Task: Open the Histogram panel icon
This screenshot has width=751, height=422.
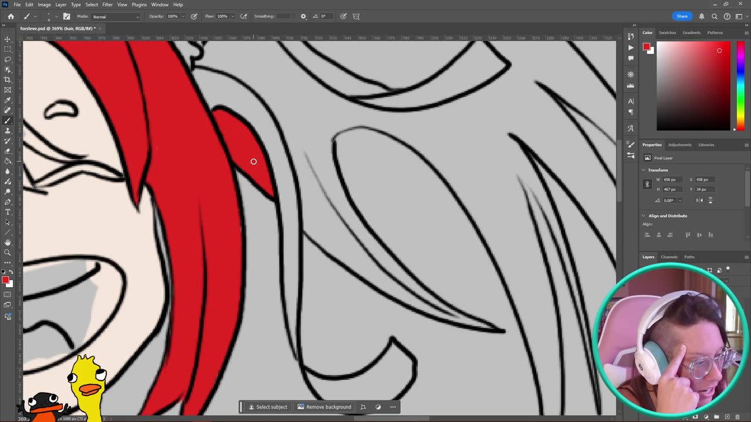Action: tap(631, 85)
